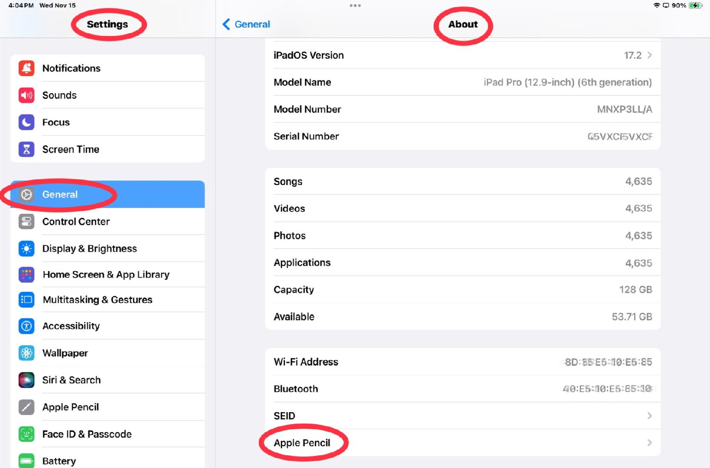Tap the Battery icon in sidebar
710x468 pixels.
(x=27, y=461)
